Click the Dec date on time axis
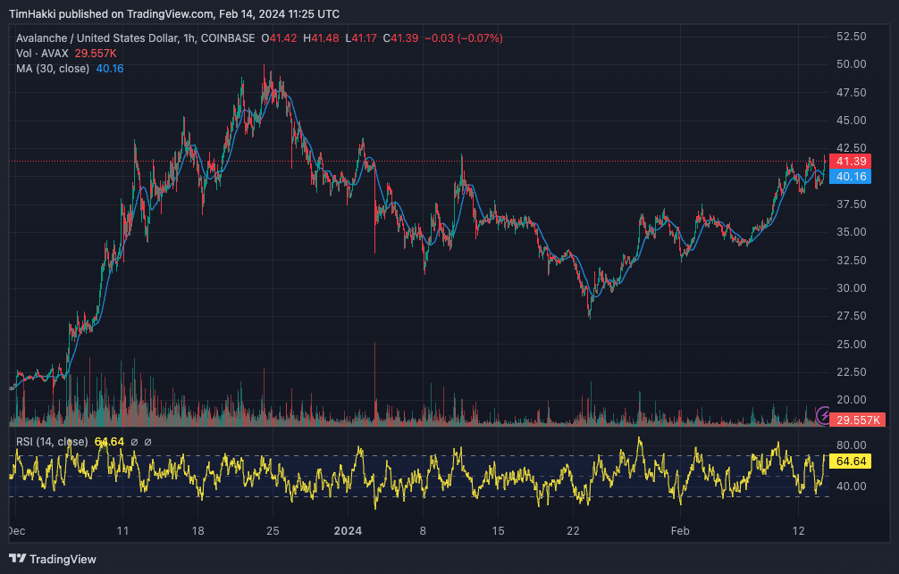The image size is (899, 574). pyautogui.click(x=17, y=531)
